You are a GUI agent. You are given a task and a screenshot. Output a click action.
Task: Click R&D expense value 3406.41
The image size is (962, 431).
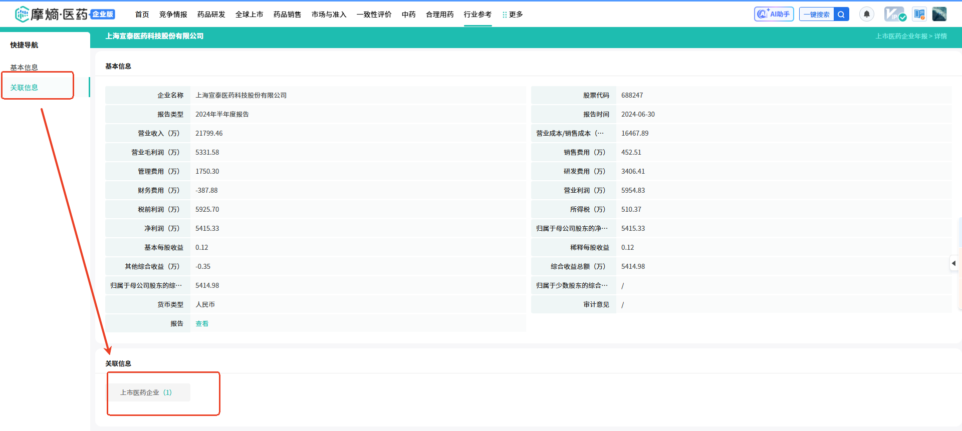tap(633, 171)
